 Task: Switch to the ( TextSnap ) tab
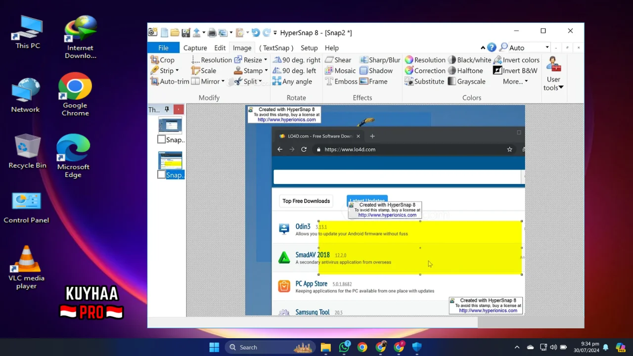pyautogui.click(x=276, y=48)
